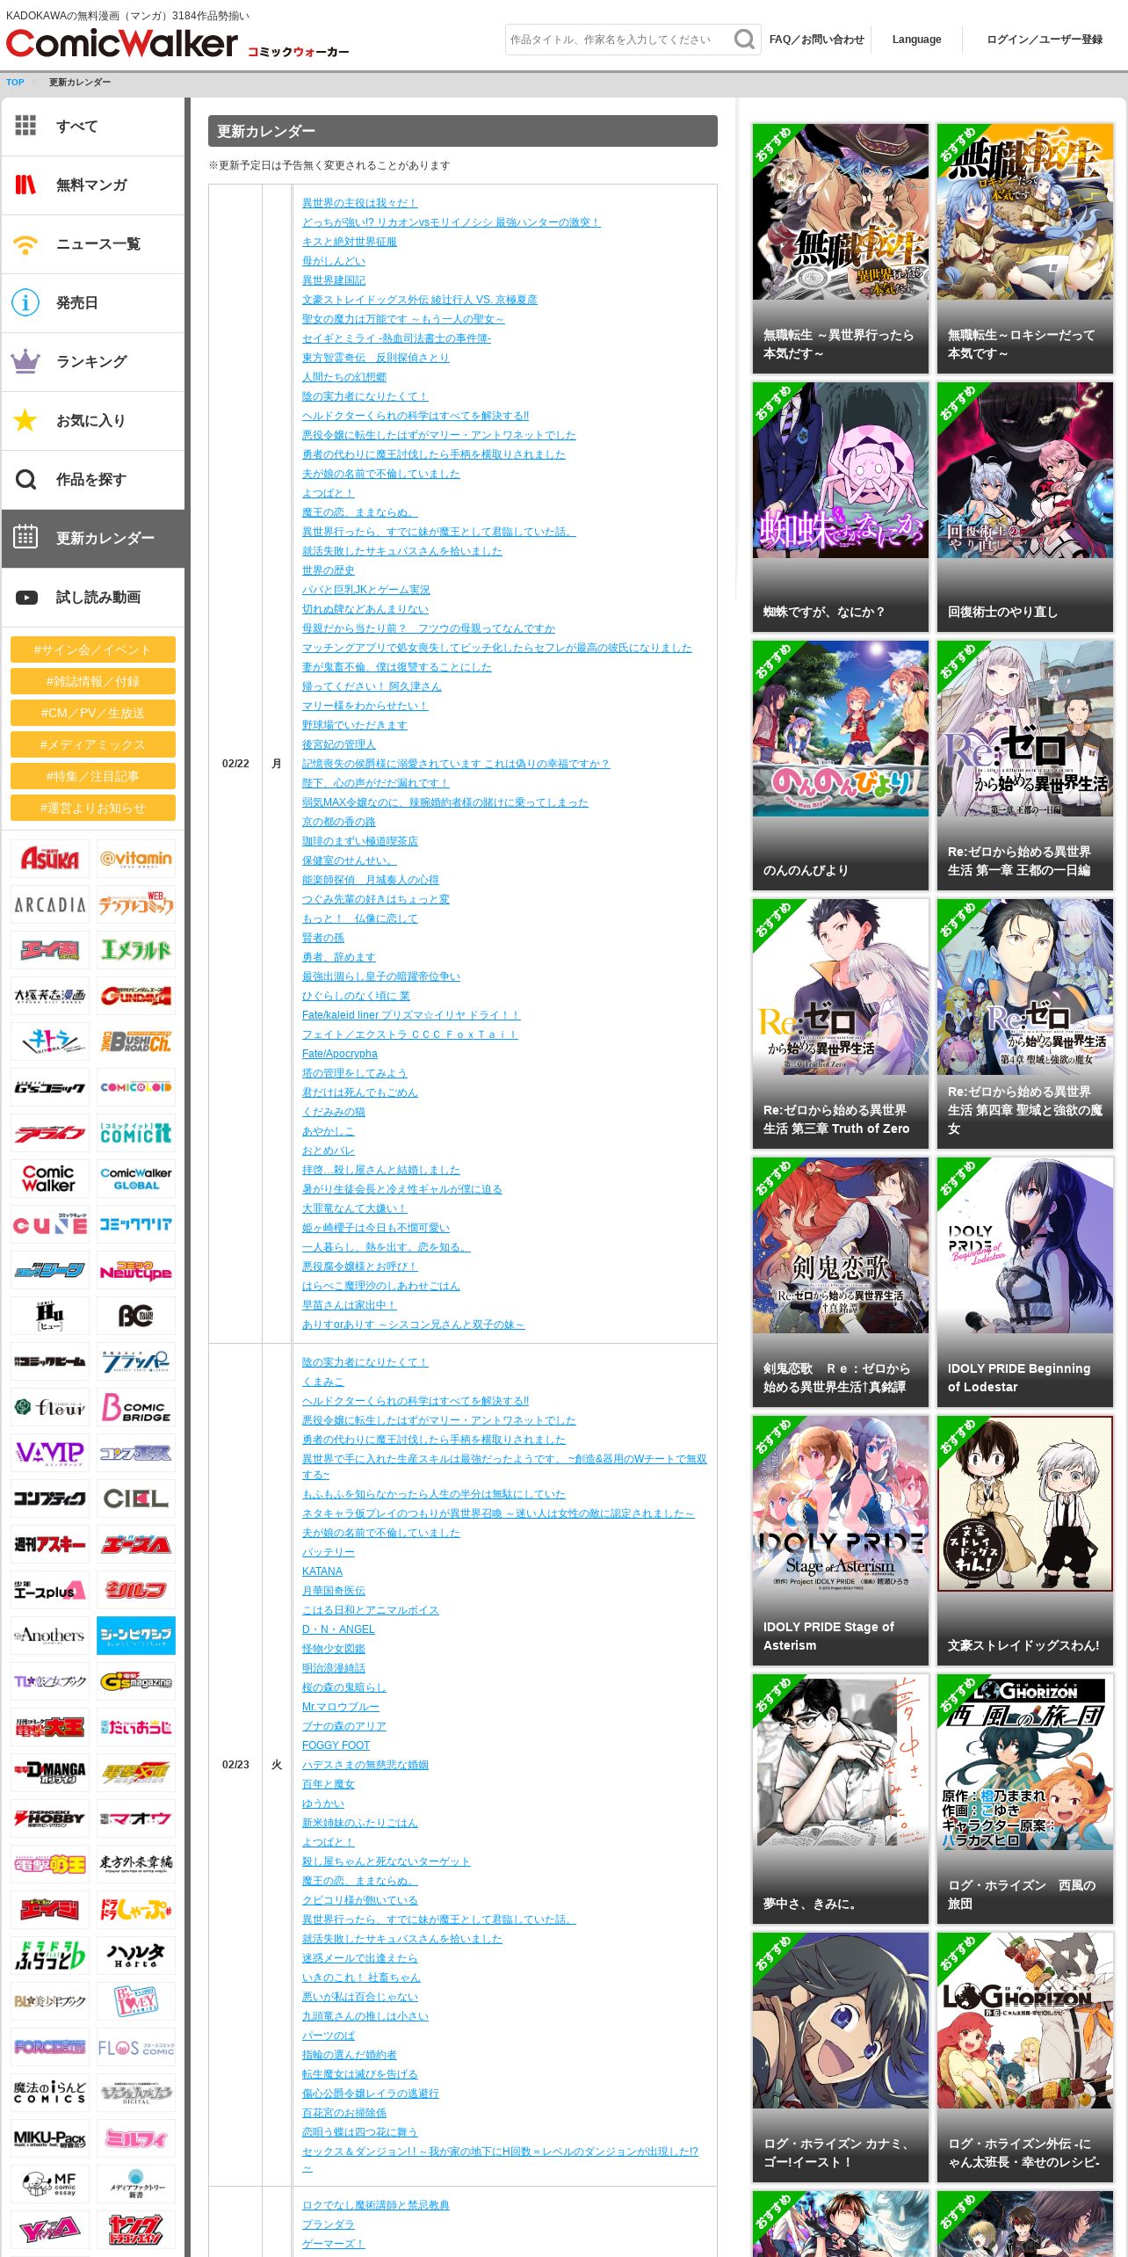Image resolution: width=1128 pixels, height=2257 pixels.
Task: Open お気に入り star icon
Action: pos(25,420)
